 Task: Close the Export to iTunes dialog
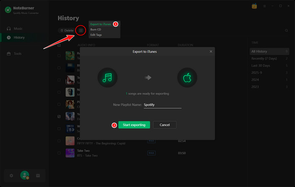coord(211,51)
